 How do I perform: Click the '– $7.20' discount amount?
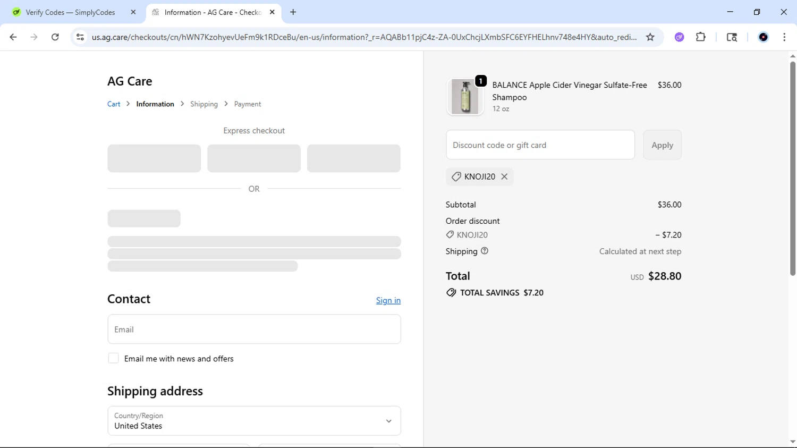click(x=668, y=235)
